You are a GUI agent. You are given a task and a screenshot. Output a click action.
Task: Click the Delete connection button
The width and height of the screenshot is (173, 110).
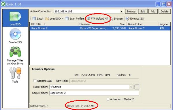(165, 11)
